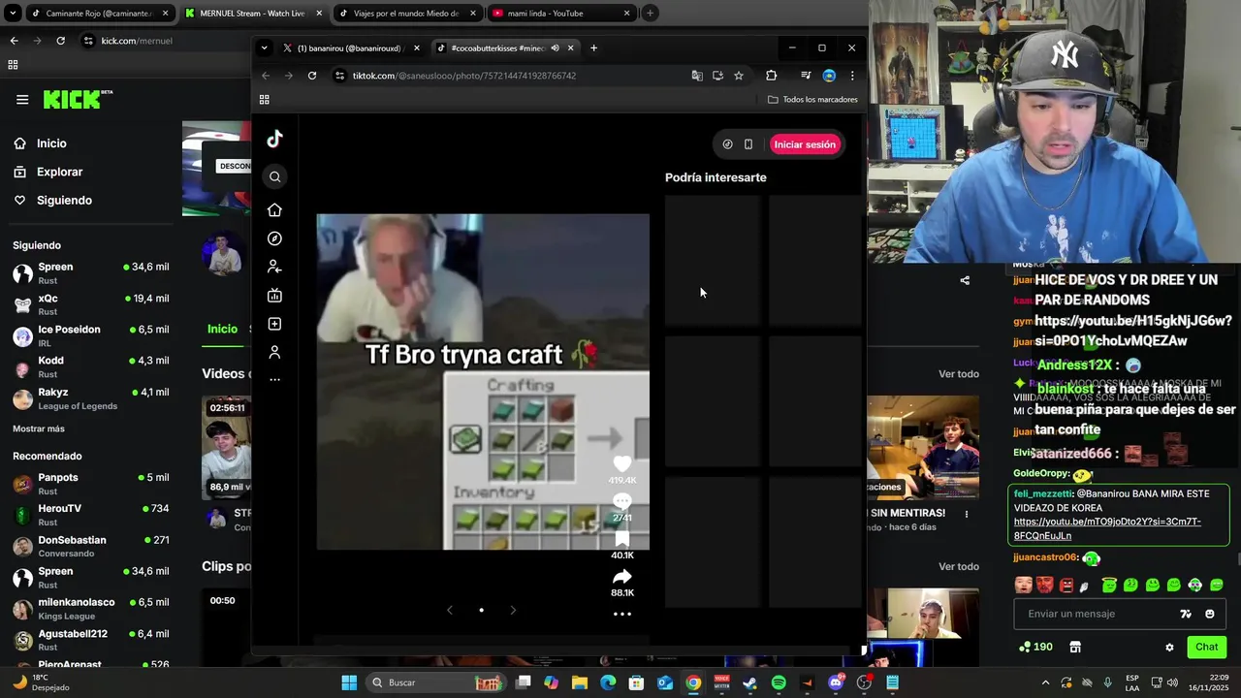Image resolution: width=1241 pixels, height=698 pixels.
Task: Switch to MERNUEL Stream tab
Action: pos(252,14)
